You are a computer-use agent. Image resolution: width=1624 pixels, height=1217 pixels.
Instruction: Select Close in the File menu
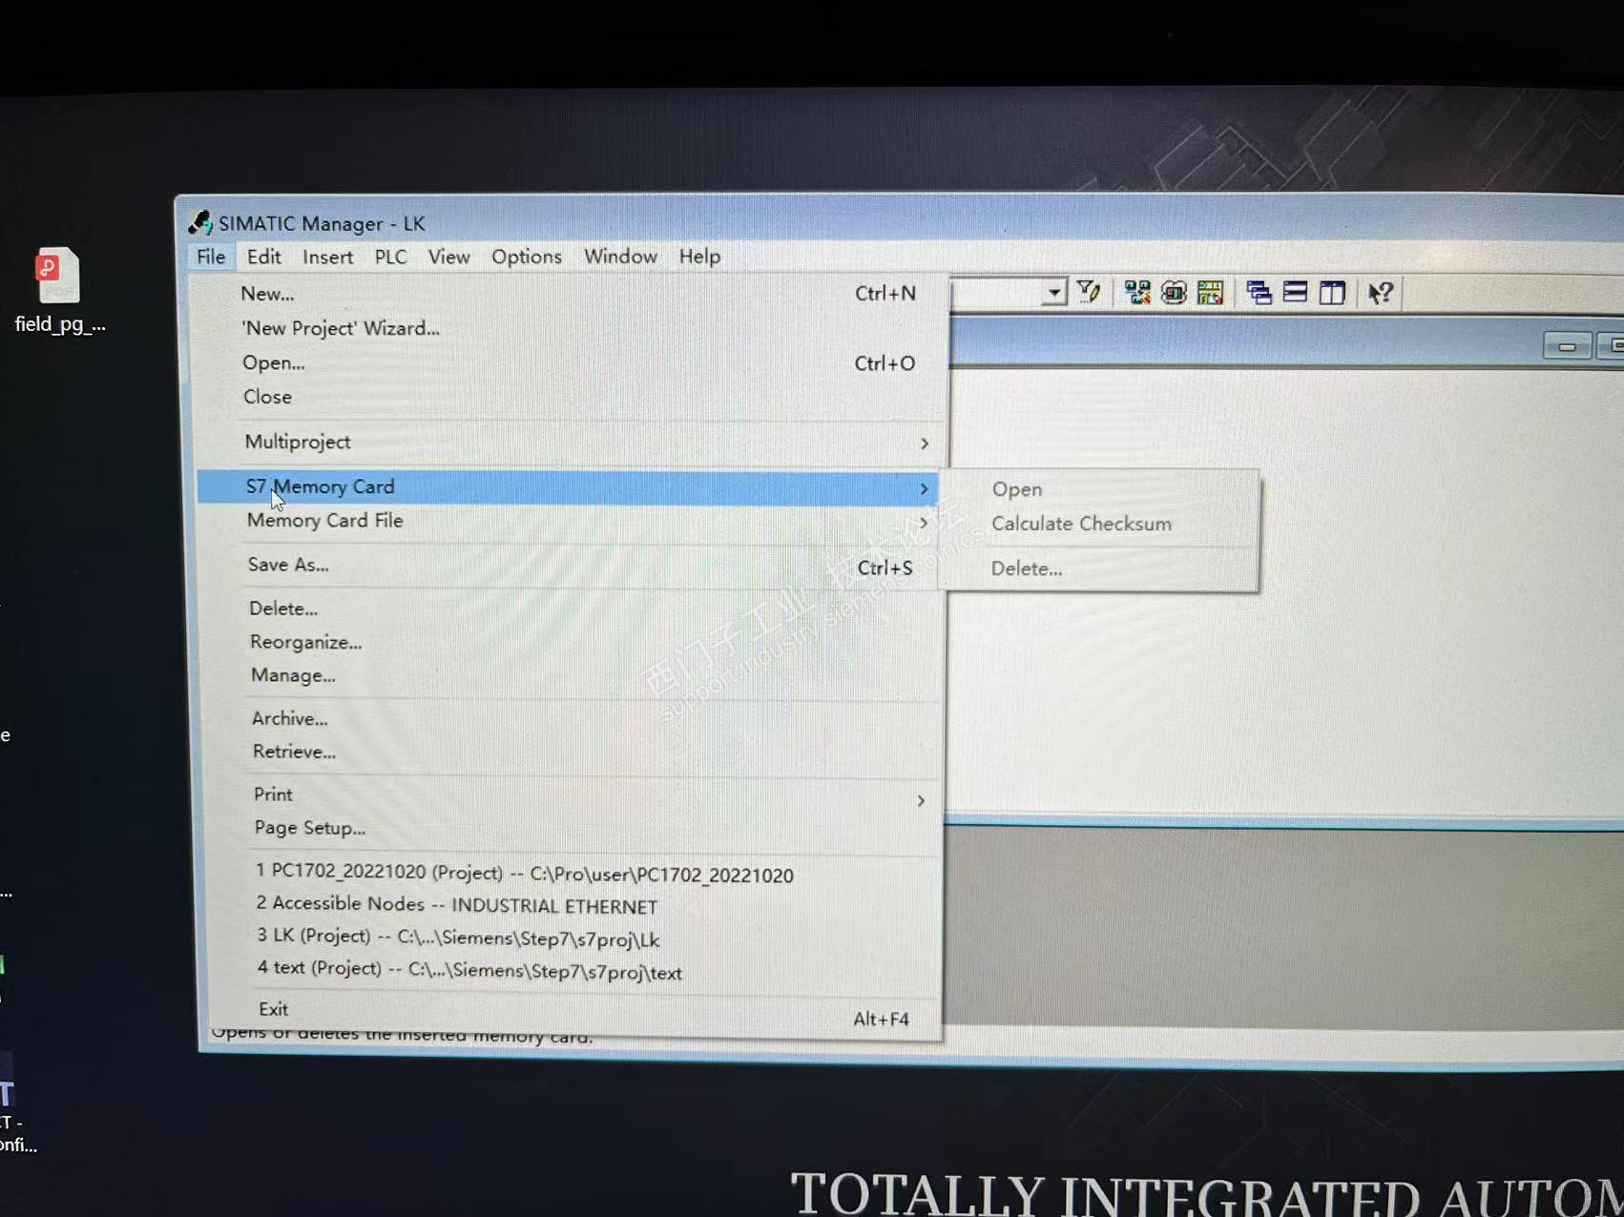click(x=571, y=397)
